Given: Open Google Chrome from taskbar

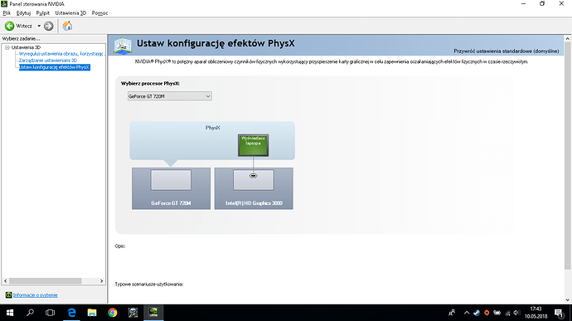Looking at the screenshot, I should [x=113, y=313].
